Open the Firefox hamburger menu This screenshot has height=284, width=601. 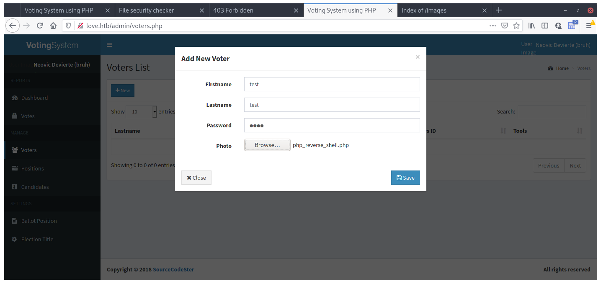click(x=588, y=26)
